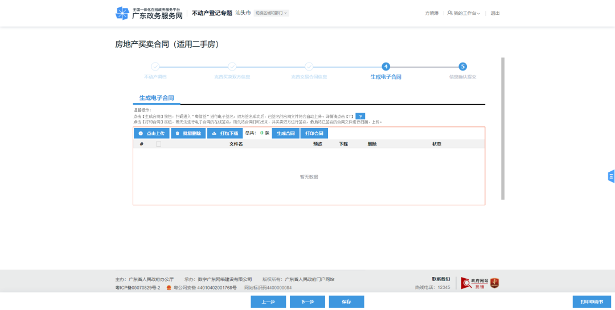Image resolution: width=615 pixels, height=310 pixels.
Task: Click the step 4 生成电子合同 circle
Action: pos(386,67)
